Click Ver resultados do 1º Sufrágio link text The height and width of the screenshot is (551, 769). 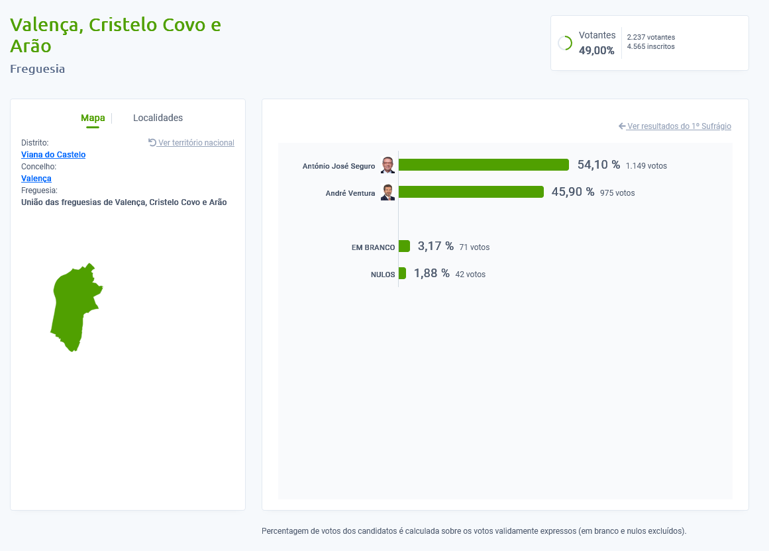pos(679,126)
